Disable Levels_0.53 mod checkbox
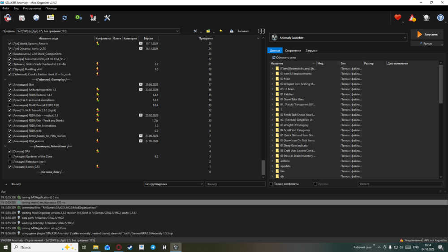Screen dimensions: 448x252 coord(10,167)
